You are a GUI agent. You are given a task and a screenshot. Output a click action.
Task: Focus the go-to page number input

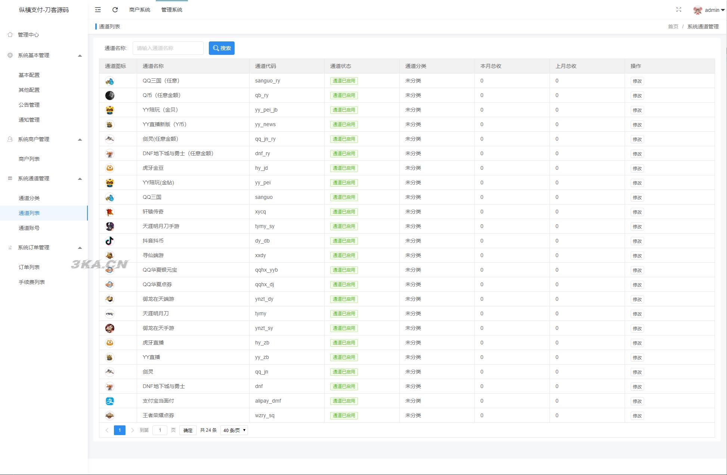pyautogui.click(x=160, y=430)
